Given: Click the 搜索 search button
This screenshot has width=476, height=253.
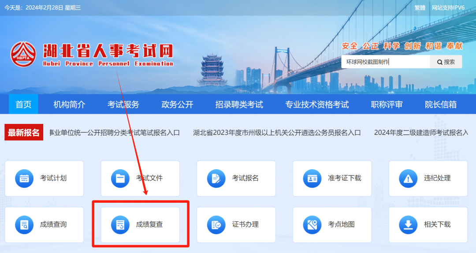Looking at the screenshot, I should (x=446, y=62).
